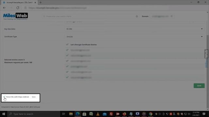Viewport: 209px width, 117px height.
Task: Click the DirectAdmin Web Control Panel footer text
Action: pos(21,107)
